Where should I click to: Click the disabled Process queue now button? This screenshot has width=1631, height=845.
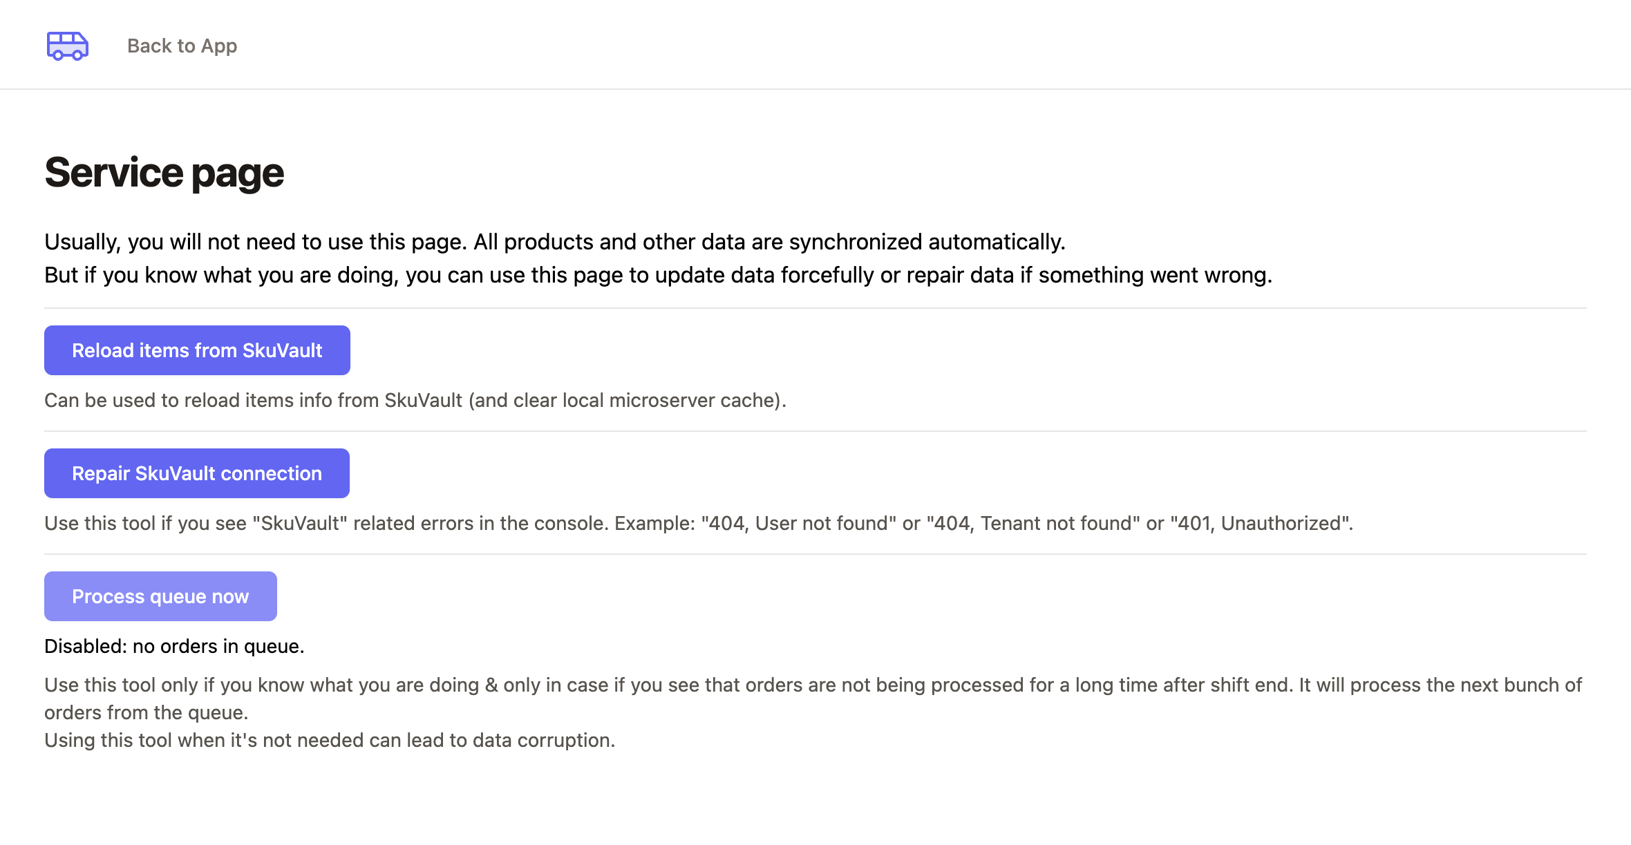[160, 596]
